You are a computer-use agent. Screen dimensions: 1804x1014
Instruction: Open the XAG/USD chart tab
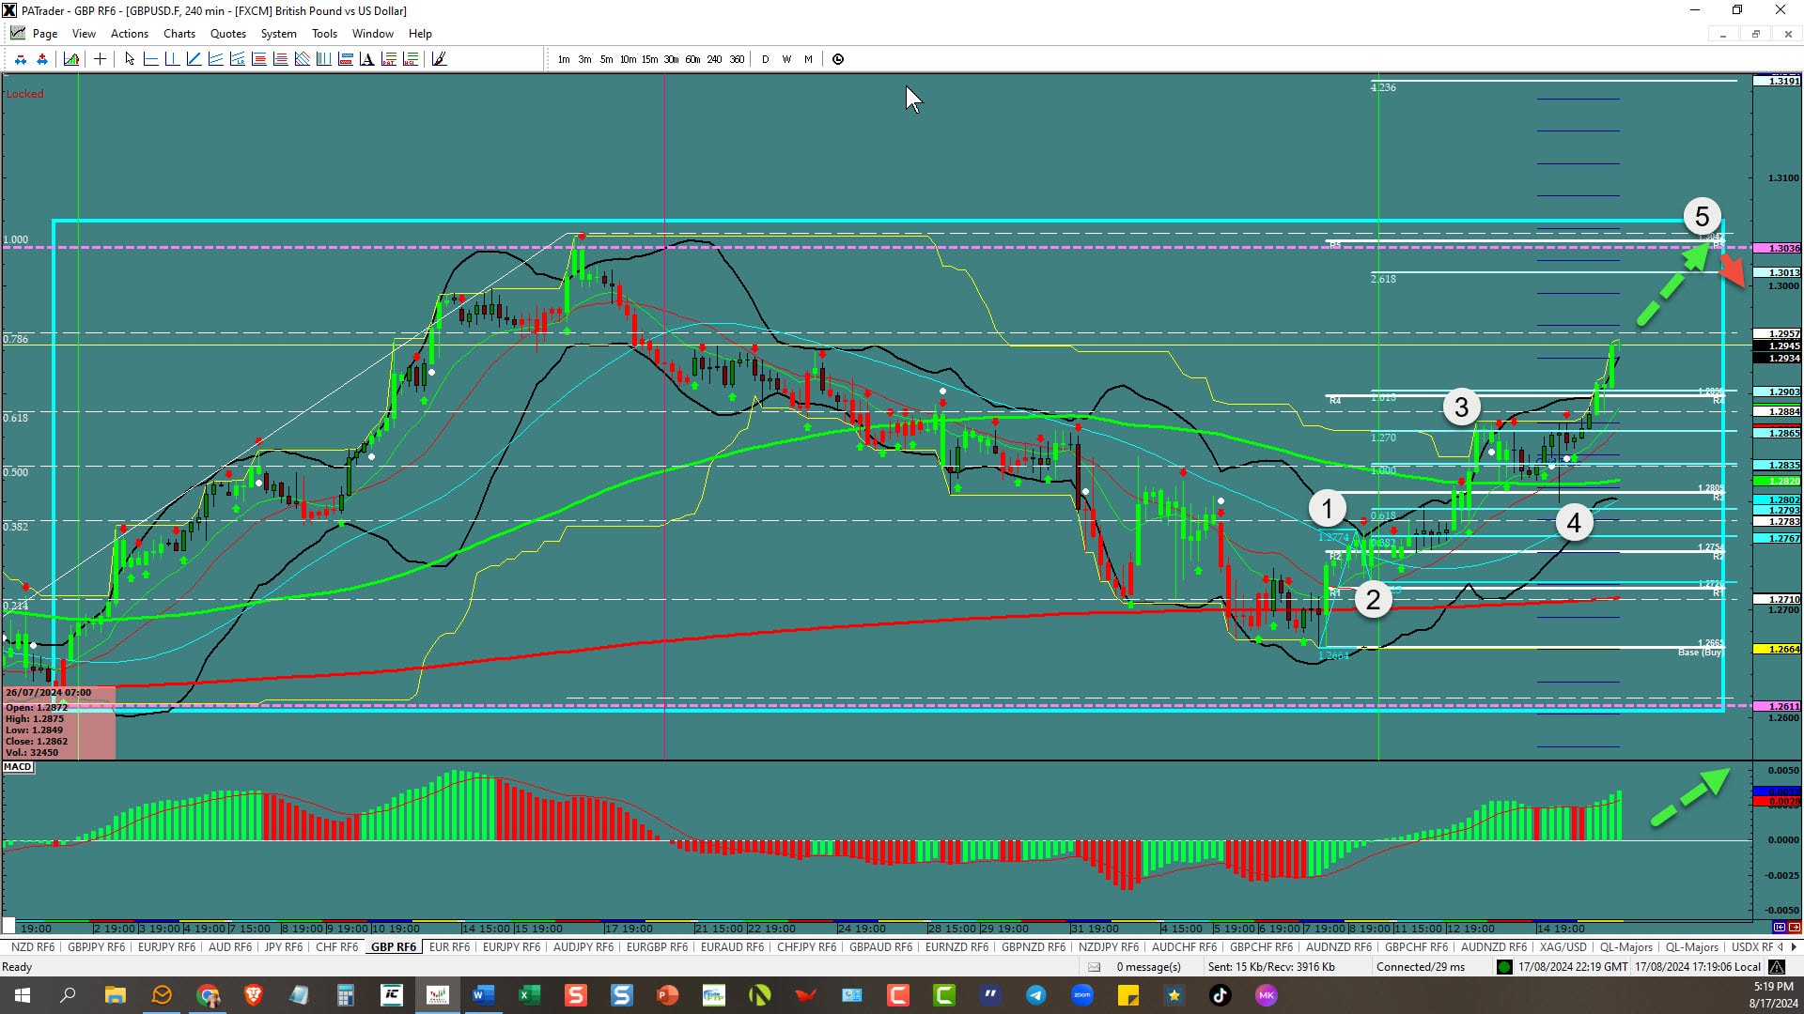coord(1563,947)
